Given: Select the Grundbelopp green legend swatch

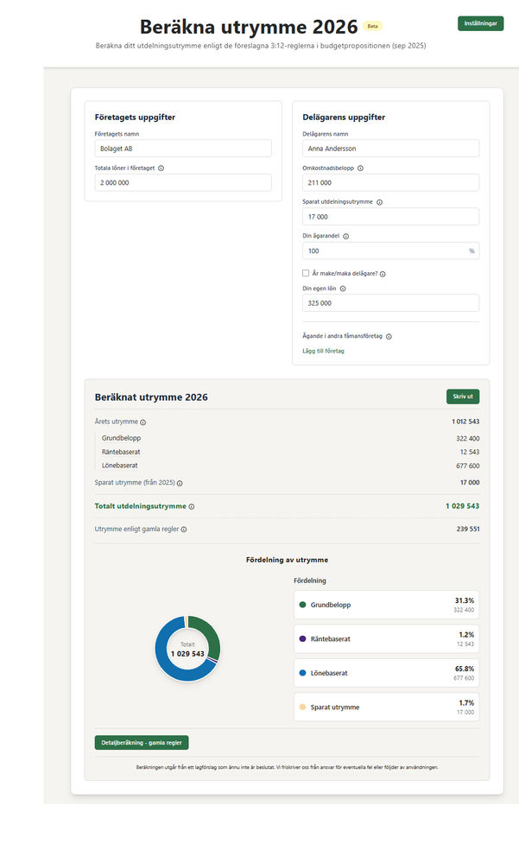Looking at the screenshot, I should click(303, 605).
